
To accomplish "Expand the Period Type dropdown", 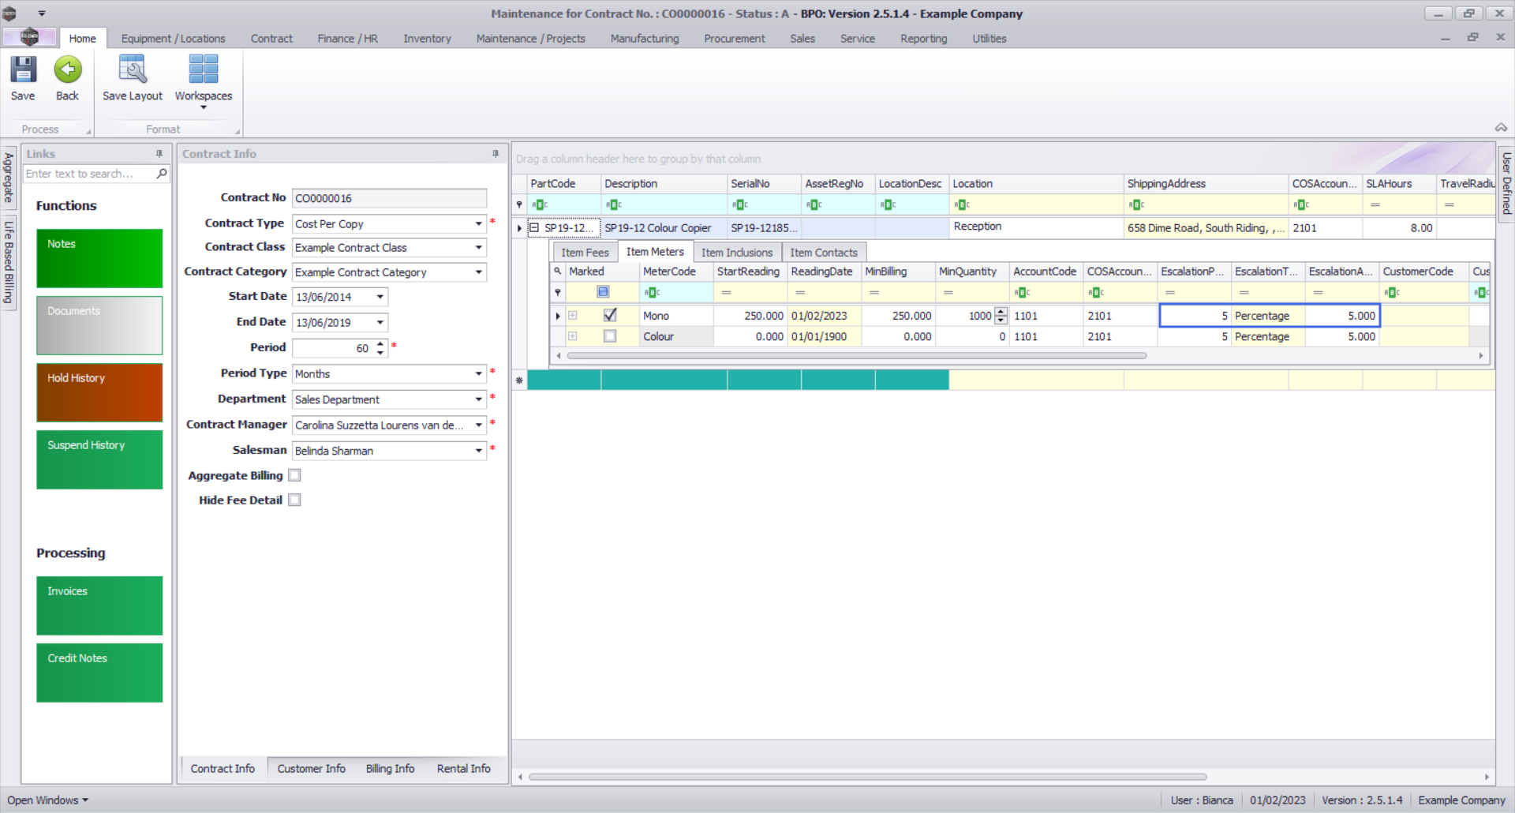I will [x=478, y=374].
